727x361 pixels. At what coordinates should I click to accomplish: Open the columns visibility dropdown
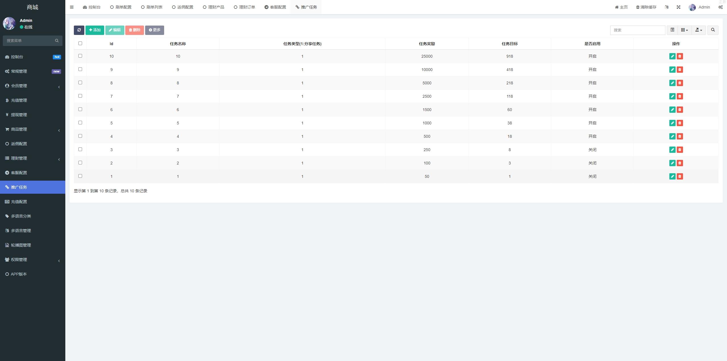pos(684,30)
